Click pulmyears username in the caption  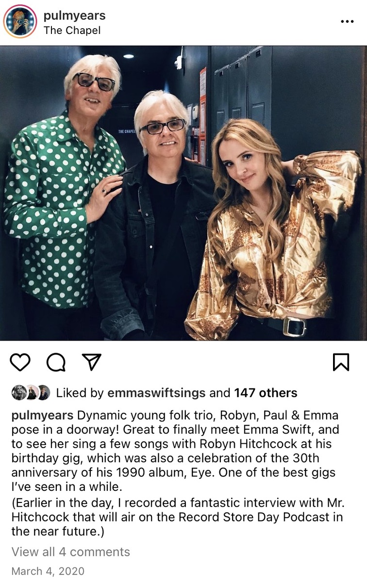[42, 416]
